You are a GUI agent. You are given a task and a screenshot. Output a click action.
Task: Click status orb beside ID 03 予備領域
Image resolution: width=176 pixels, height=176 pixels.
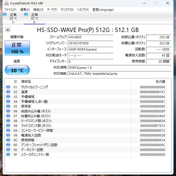tap(8, 97)
